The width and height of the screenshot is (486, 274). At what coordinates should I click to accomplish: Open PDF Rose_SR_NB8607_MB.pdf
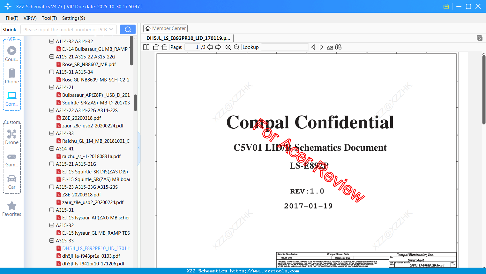(x=89, y=64)
